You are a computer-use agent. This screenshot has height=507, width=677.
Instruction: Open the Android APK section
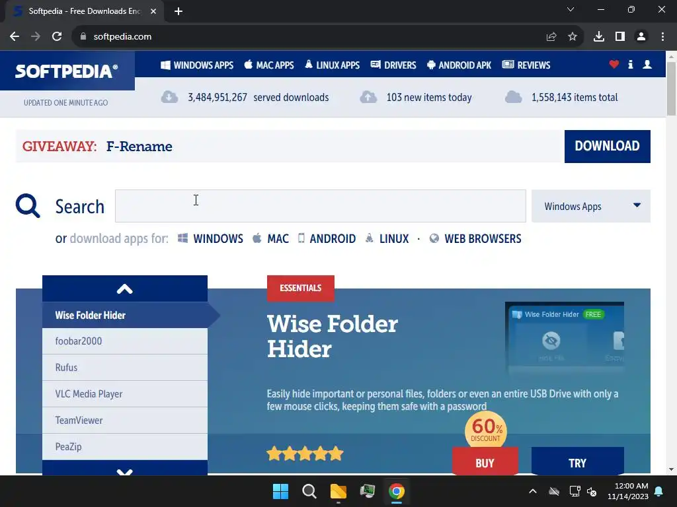click(459, 65)
